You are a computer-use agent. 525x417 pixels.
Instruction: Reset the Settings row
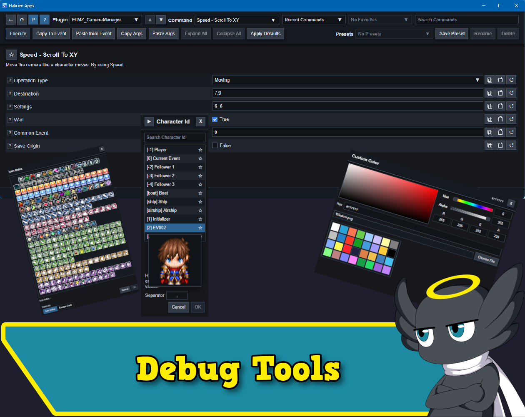point(511,106)
